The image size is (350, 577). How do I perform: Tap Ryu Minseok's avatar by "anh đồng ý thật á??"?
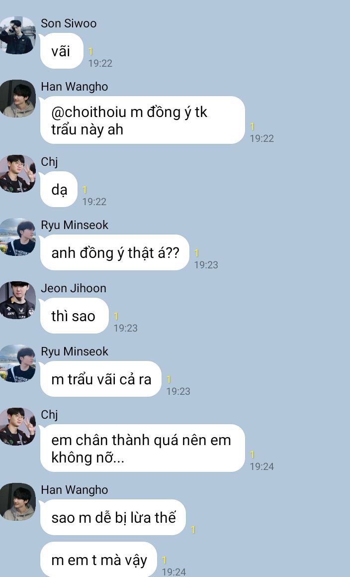(17, 237)
